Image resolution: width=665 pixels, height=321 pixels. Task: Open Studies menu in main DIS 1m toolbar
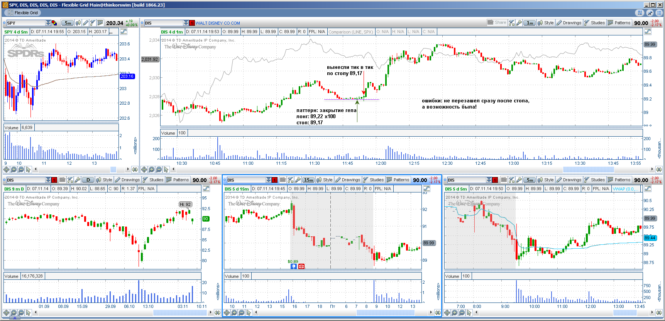594,23
